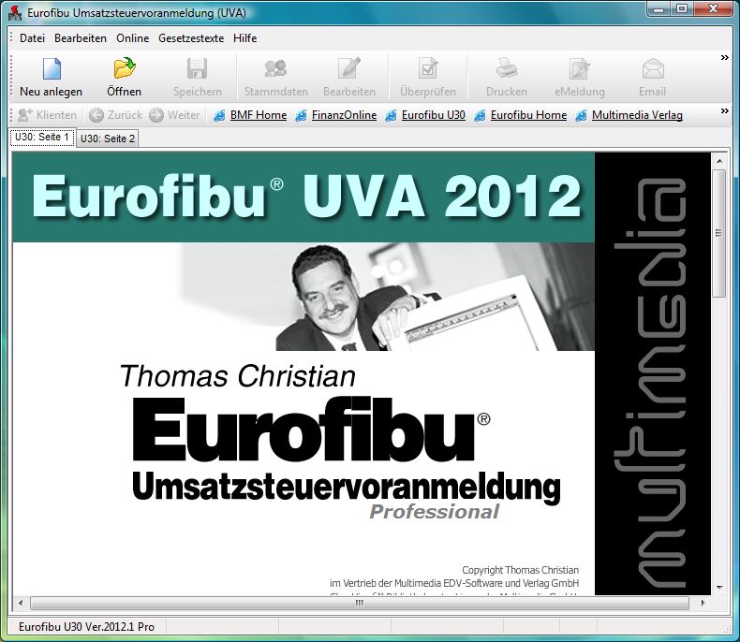Open the Eurofibu U30 link
The height and width of the screenshot is (642, 740).
tap(434, 115)
